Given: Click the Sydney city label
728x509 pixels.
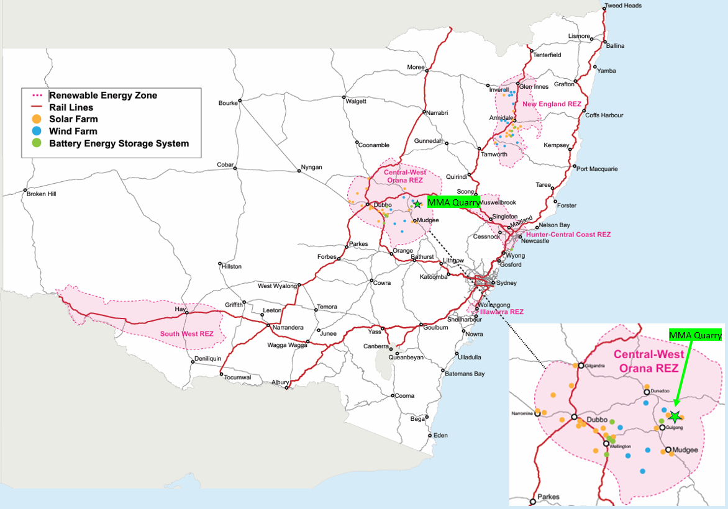Looking at the screenshot, I should [504, 283].
